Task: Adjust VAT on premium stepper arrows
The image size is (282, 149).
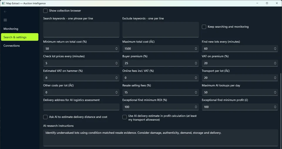Action: (x=275, y=63)
